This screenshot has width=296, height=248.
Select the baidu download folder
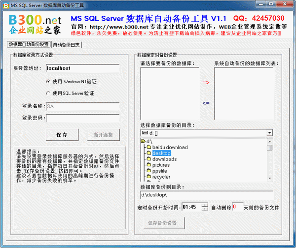coord(170,147)
